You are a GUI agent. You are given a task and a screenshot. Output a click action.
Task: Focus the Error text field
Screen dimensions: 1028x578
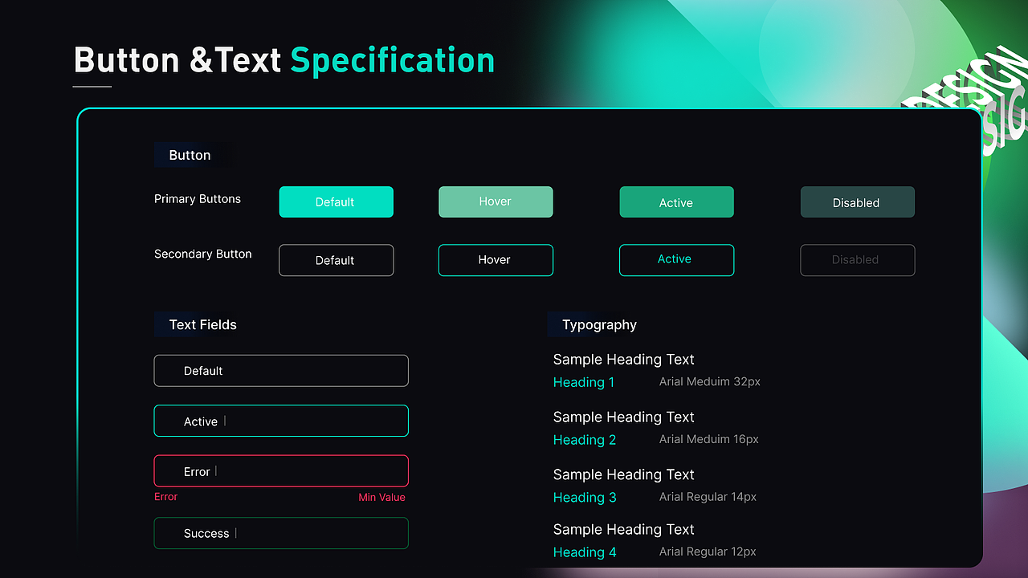(281, 471)
